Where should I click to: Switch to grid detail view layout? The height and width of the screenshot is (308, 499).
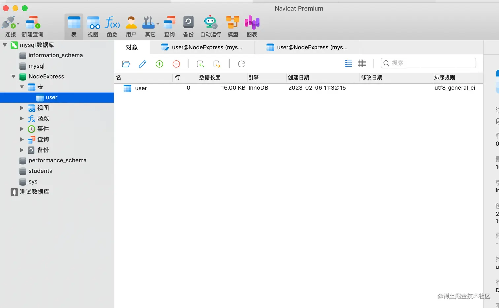tap(362, 63)
